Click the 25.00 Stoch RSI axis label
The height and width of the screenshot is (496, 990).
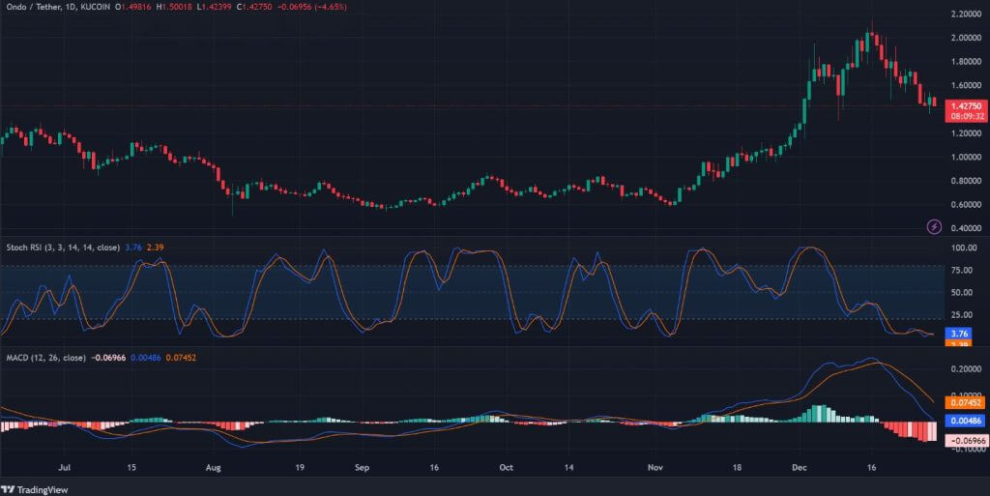point(961,315)
